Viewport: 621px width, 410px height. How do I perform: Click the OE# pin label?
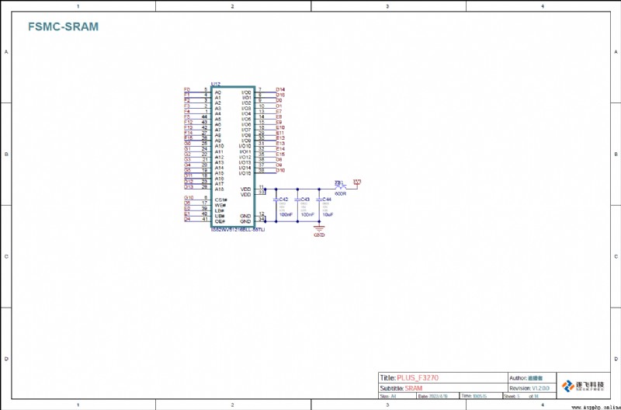(220, 221)
